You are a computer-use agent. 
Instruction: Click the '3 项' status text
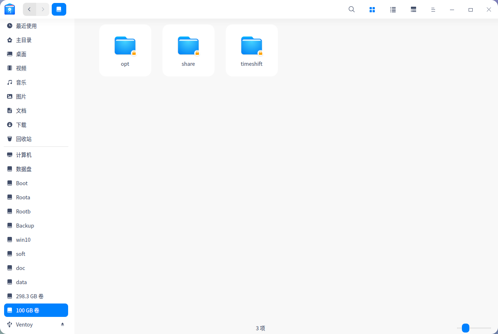point(261,328)
